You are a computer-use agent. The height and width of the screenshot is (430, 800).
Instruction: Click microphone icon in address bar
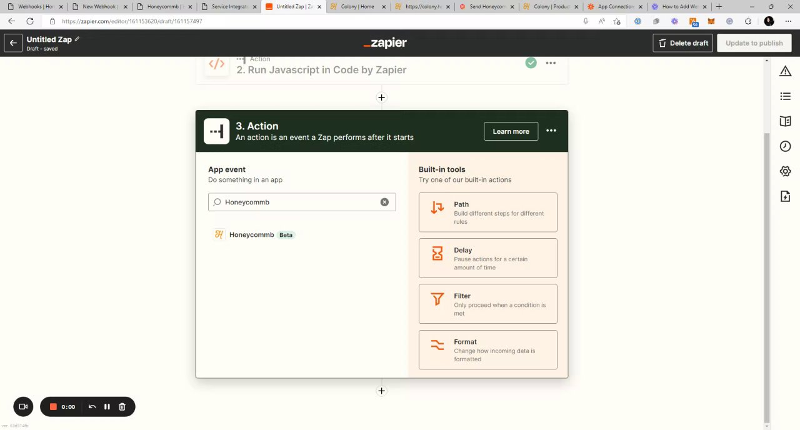pyautogui.click(x=586, y=21)
